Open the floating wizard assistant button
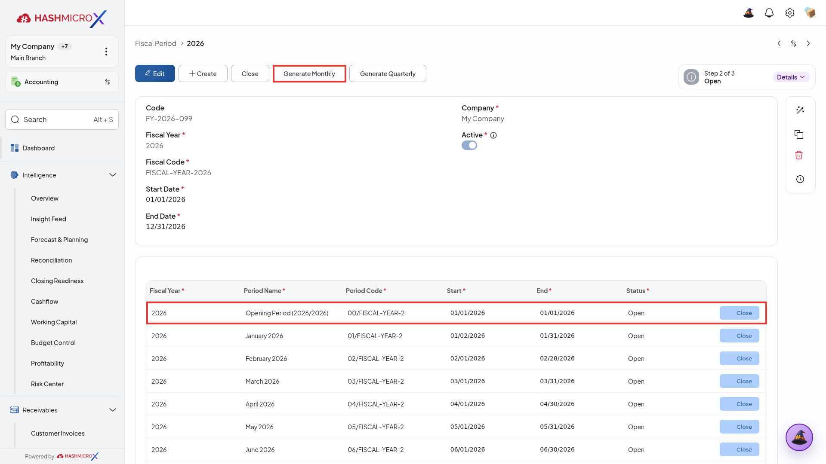Screen dimensions: 826x464 tap(799, 437)
